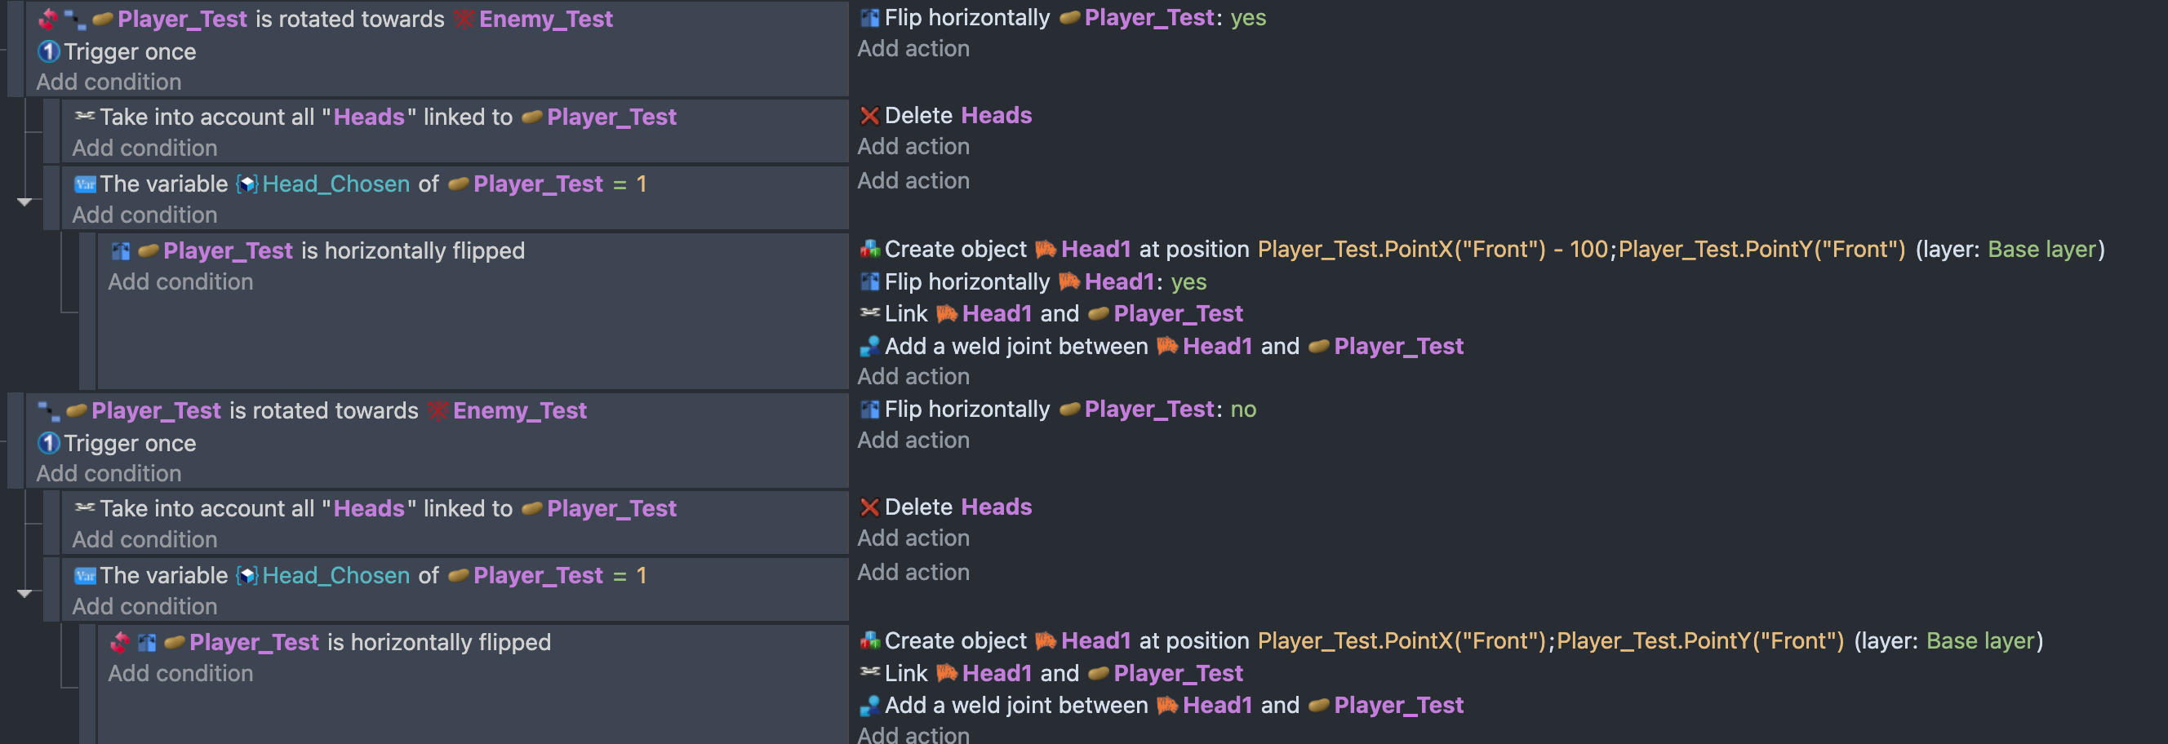Click the flip icon of 'Flip horizontally Player_Test: yes'
This screenshot has height=744, width=2168.
click(x=869, y=18)
